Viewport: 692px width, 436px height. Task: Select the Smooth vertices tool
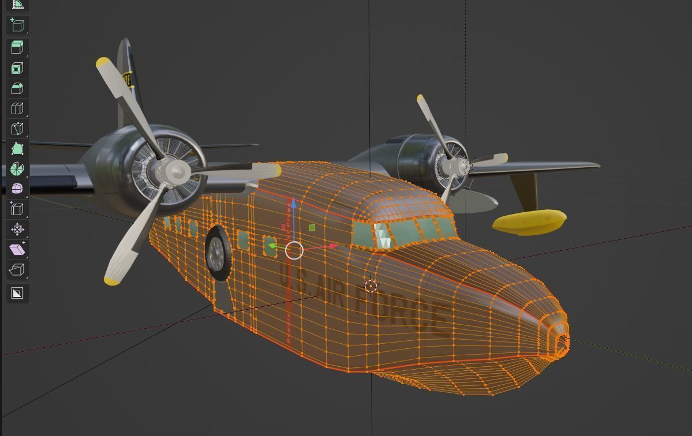pyautogui.click(x=17, y=189)
